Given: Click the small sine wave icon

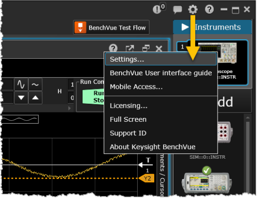Looking at the screenshot, I should click(35, 84).
